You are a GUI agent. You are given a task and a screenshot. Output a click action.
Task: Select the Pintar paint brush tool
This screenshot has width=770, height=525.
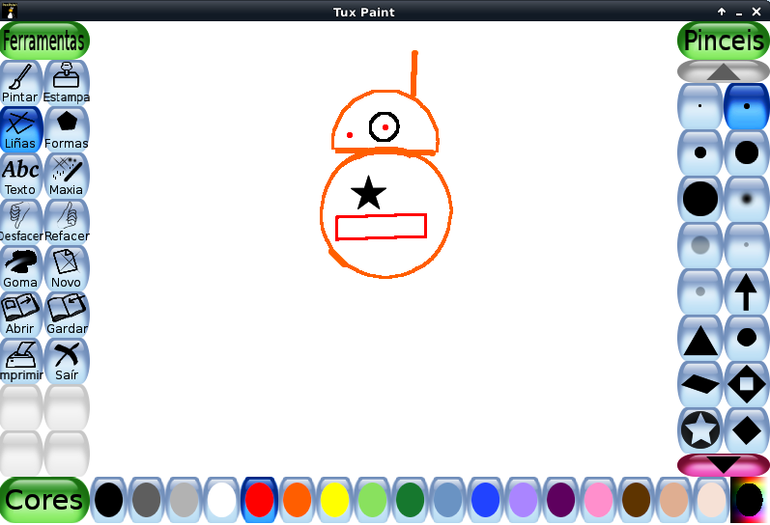coord(21,83)
